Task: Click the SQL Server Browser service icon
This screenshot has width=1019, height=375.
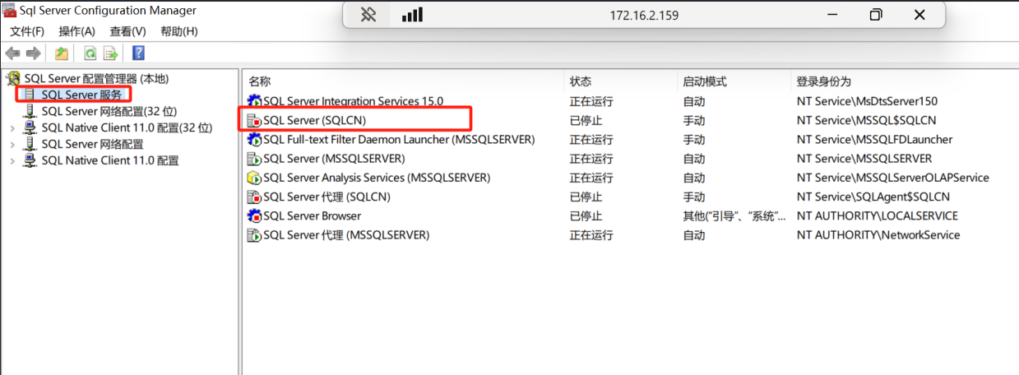Action: point(254,216)
